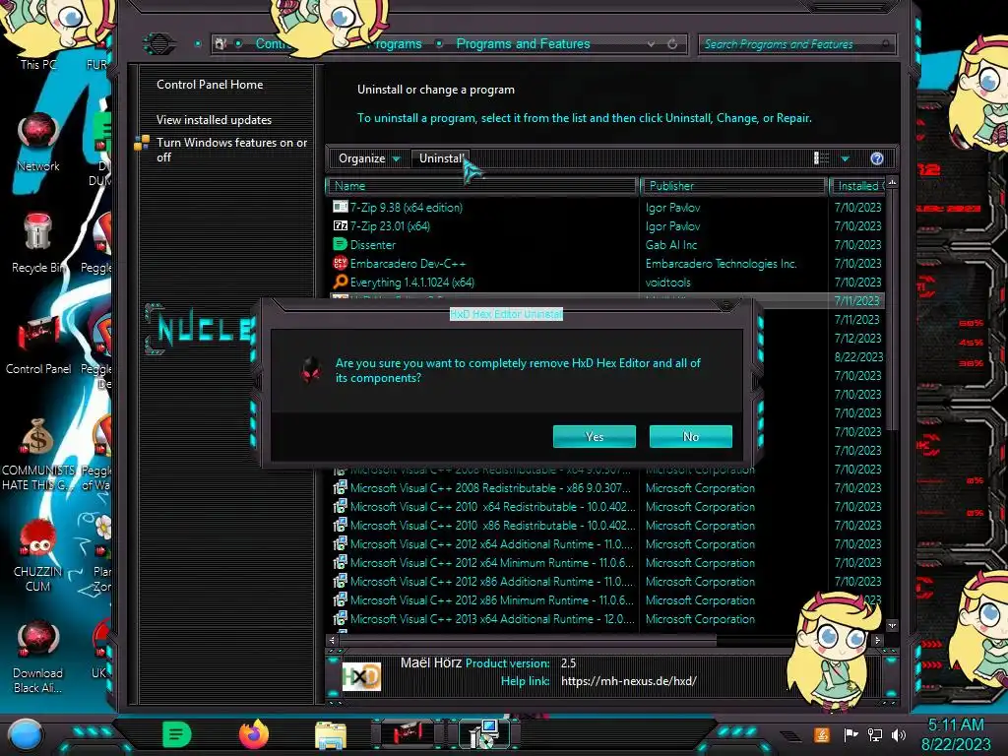
Task: Select Visual C++ 2012 x86 Additional Runtime row
Action: click(x=607, y=581)
